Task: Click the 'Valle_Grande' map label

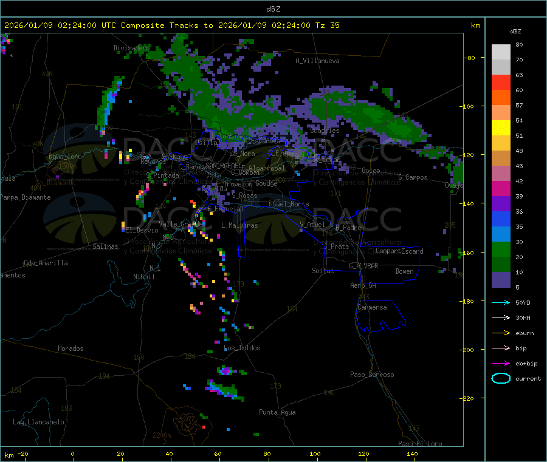Action: point(181,224)
